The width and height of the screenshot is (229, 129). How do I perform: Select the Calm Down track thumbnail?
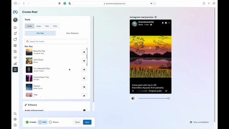coord(29,61)
